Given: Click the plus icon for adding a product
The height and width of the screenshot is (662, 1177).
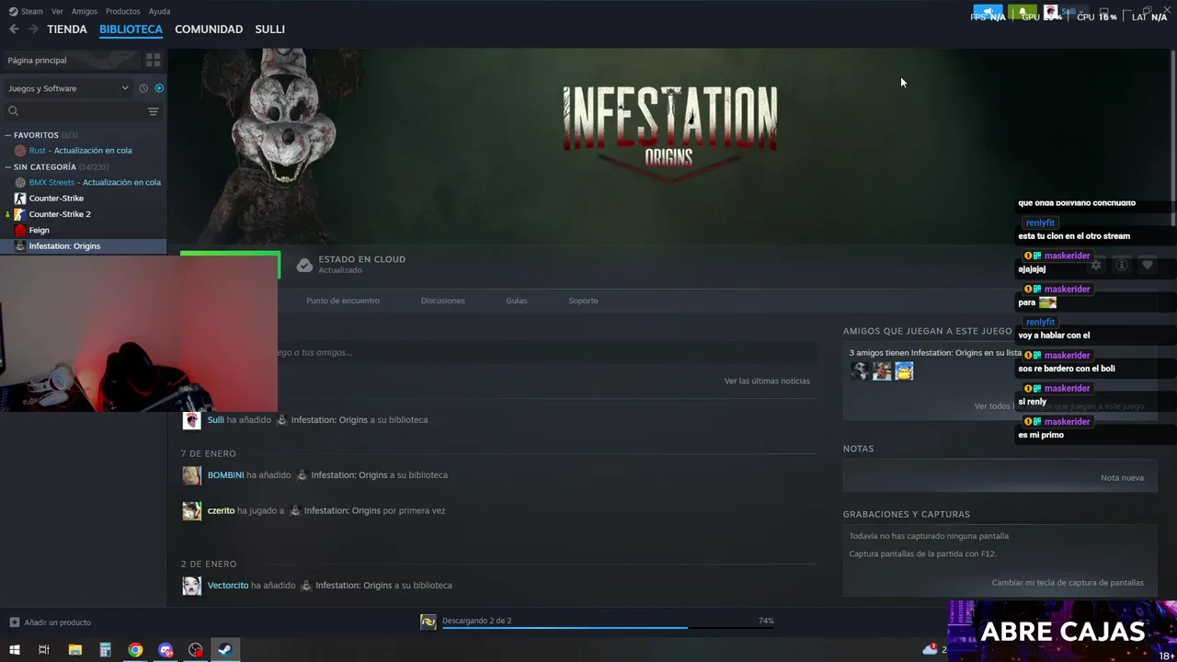Looking at the screenshot, I should pyautogui.click(x=14, y=622).
